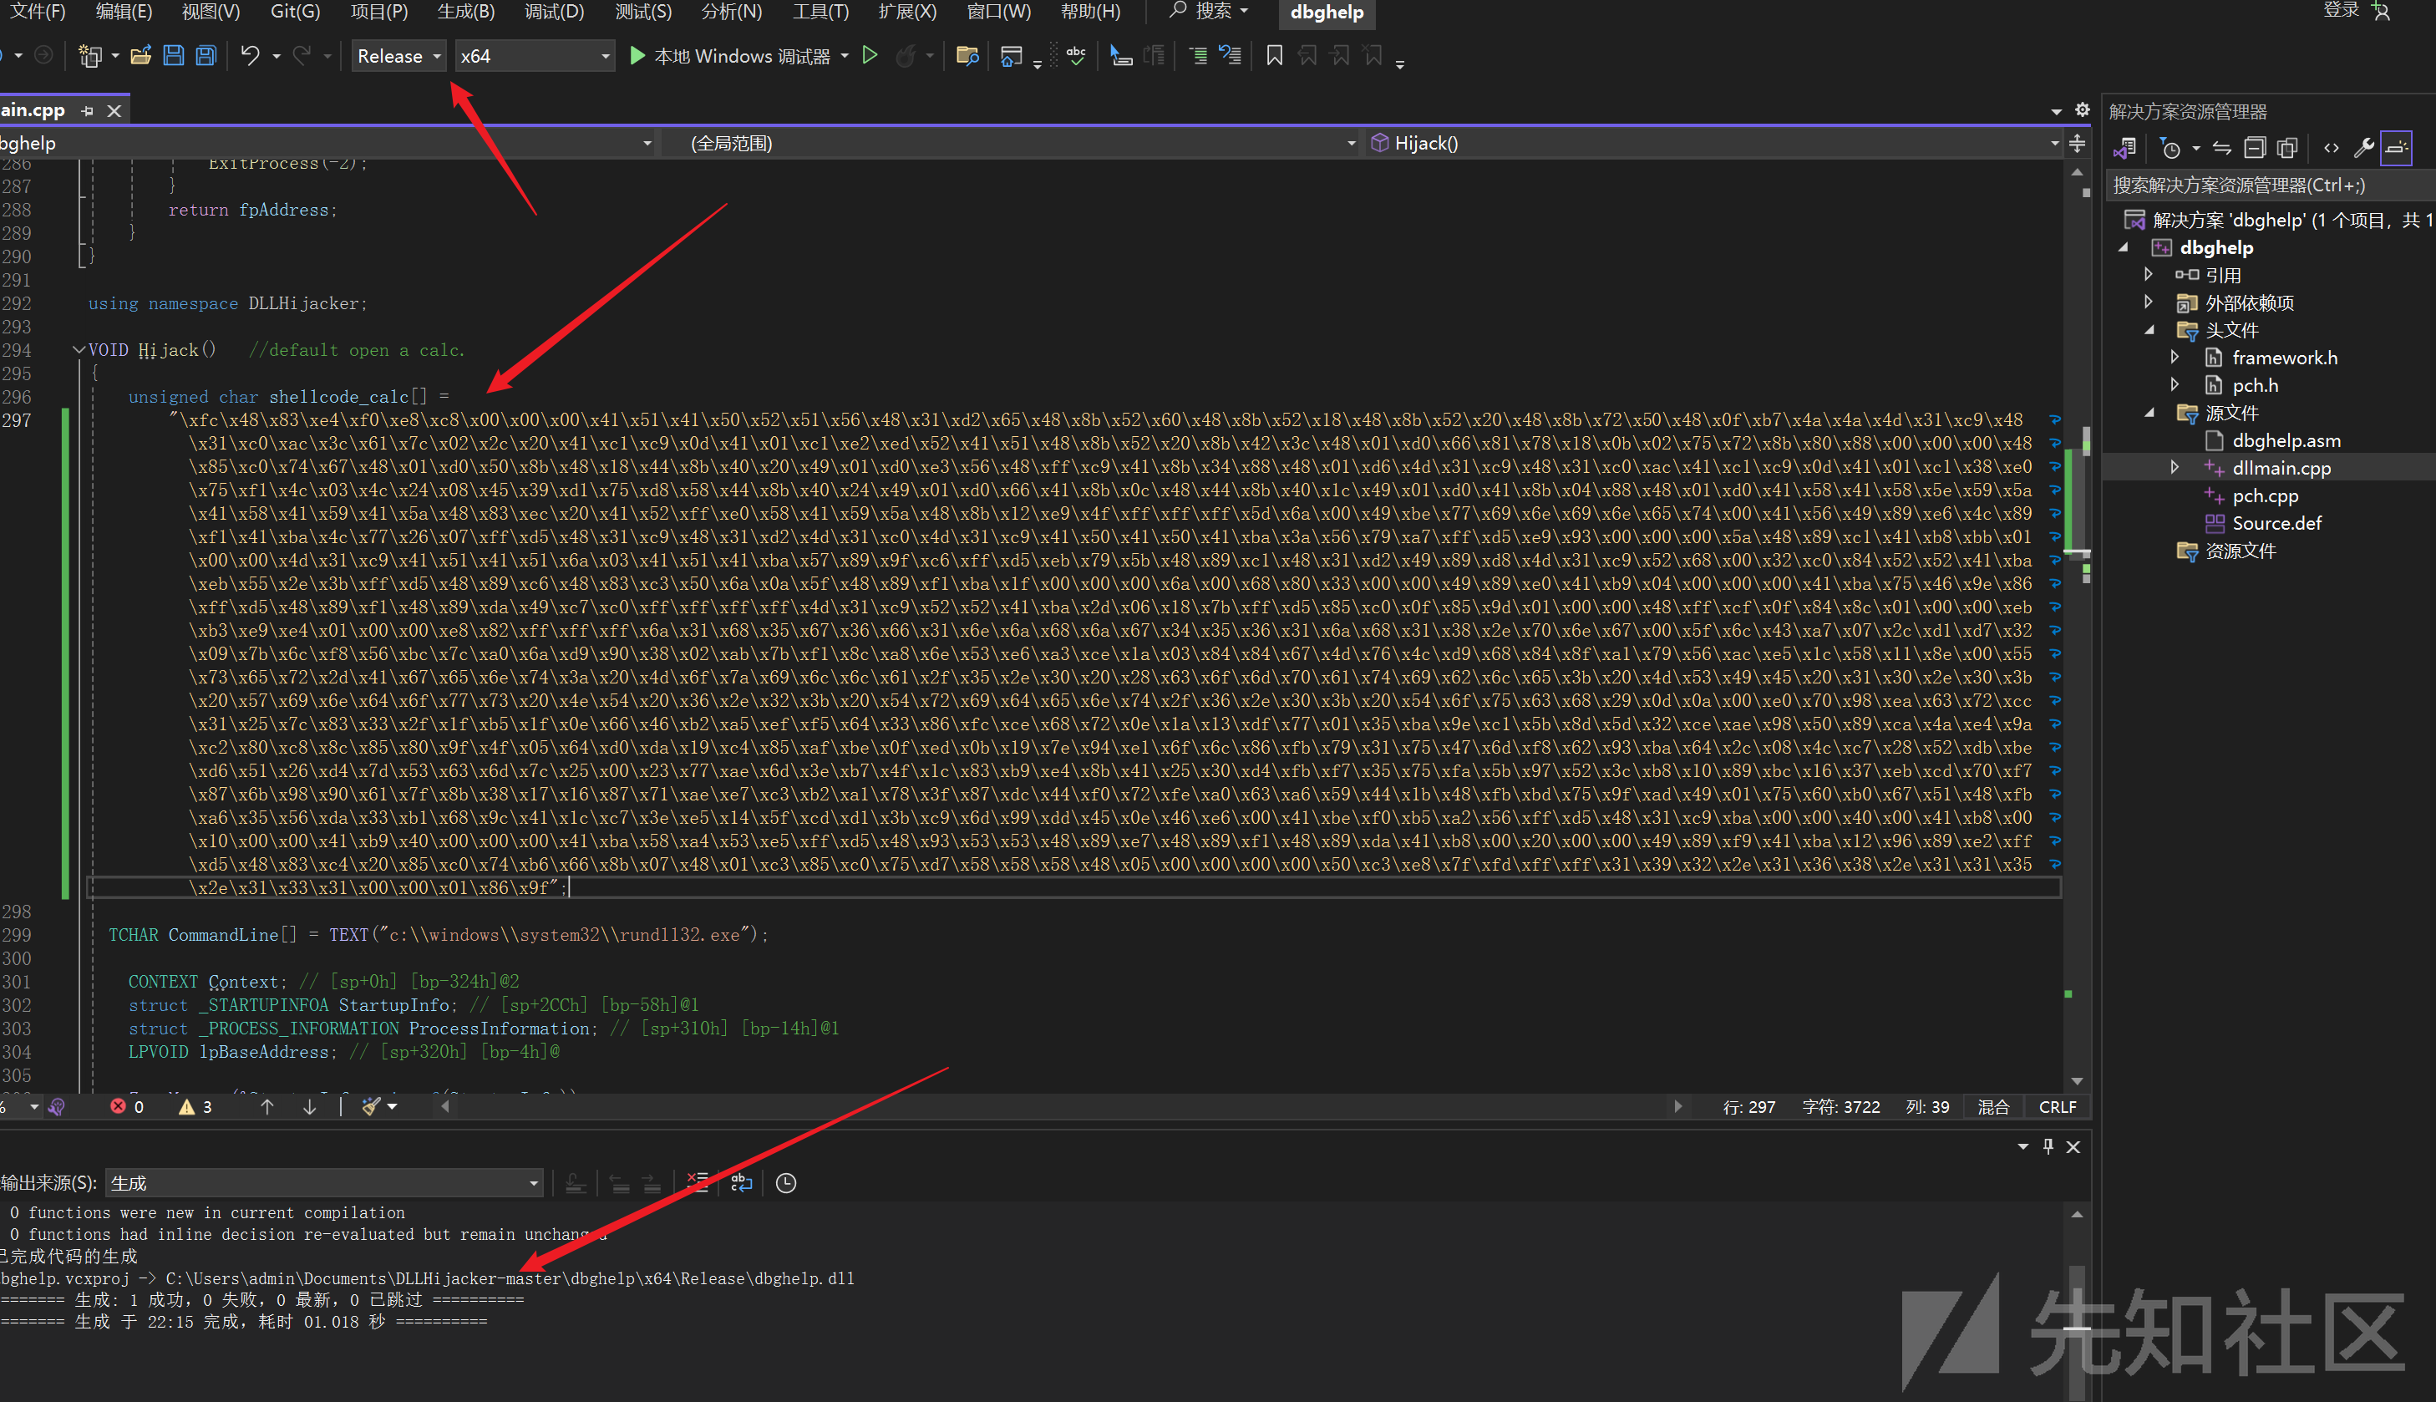Click the code cleanup broom icon
This screenshot has height=1402, width=2436.
click(372, 1106)
